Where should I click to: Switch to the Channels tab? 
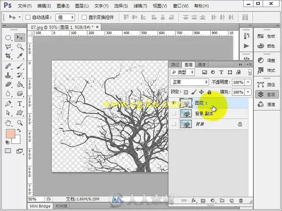[202, 64]
